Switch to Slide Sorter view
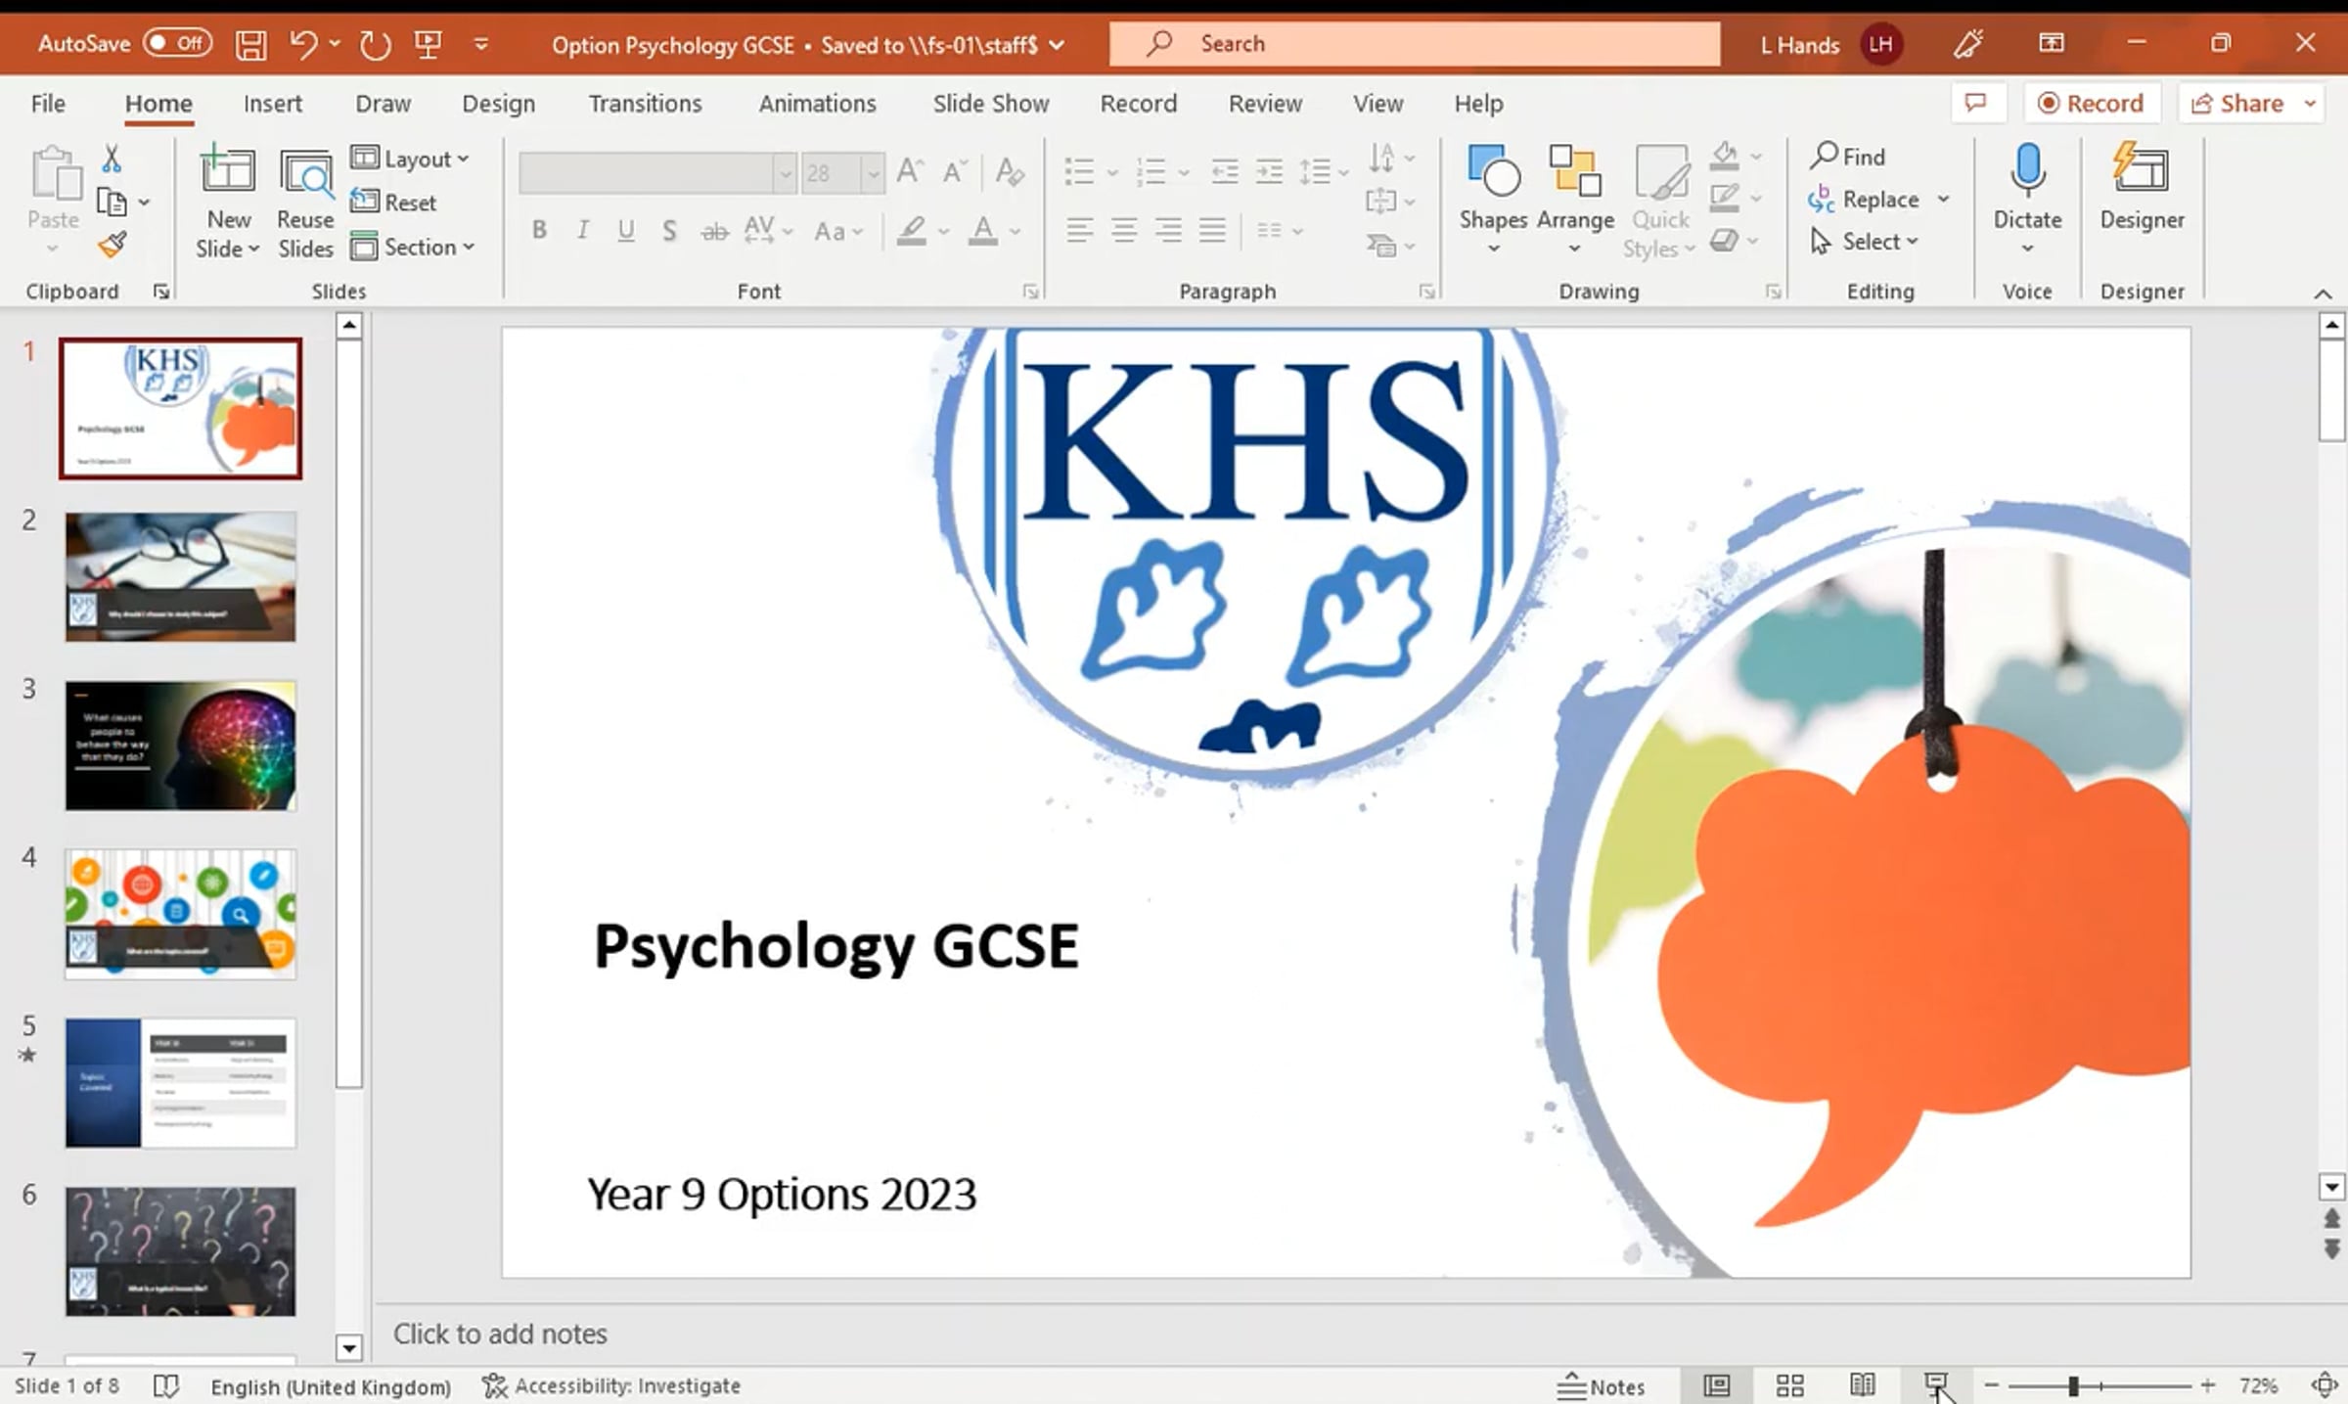Screen dimensions: 2348x1404 [1790, 1385]
